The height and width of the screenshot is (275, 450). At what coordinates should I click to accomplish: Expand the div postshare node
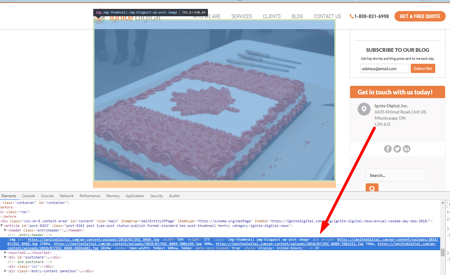(x=5, y=257)
